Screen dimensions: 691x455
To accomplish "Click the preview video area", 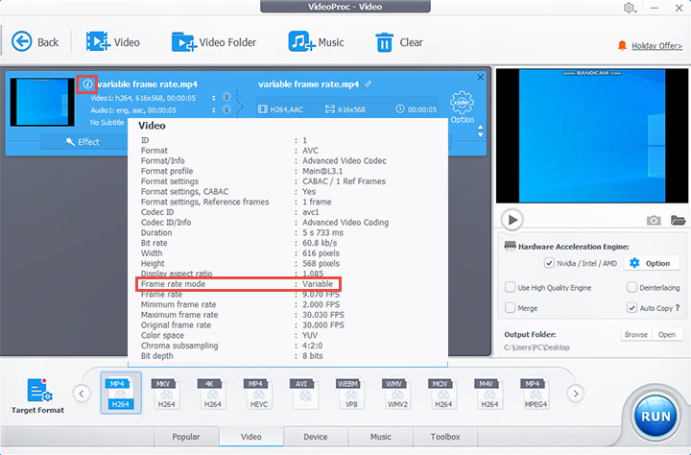I will coord(592,135).
